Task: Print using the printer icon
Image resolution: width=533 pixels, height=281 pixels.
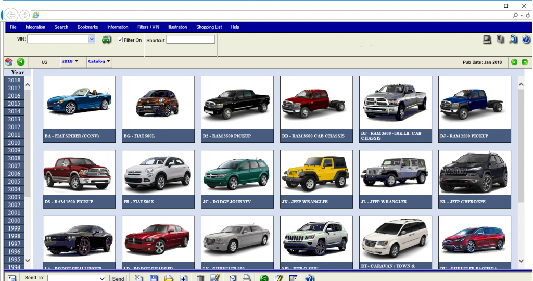Action: tap(247, 278)
